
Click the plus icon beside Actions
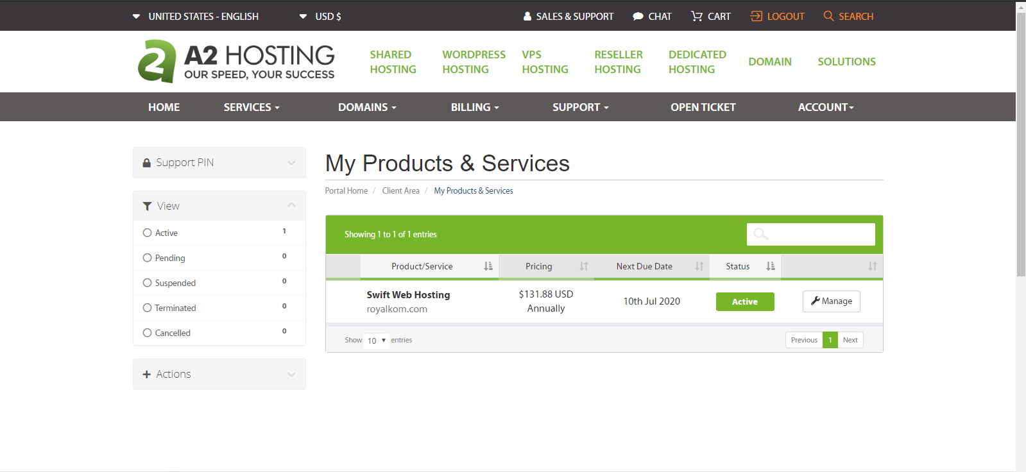pos(146,375)
